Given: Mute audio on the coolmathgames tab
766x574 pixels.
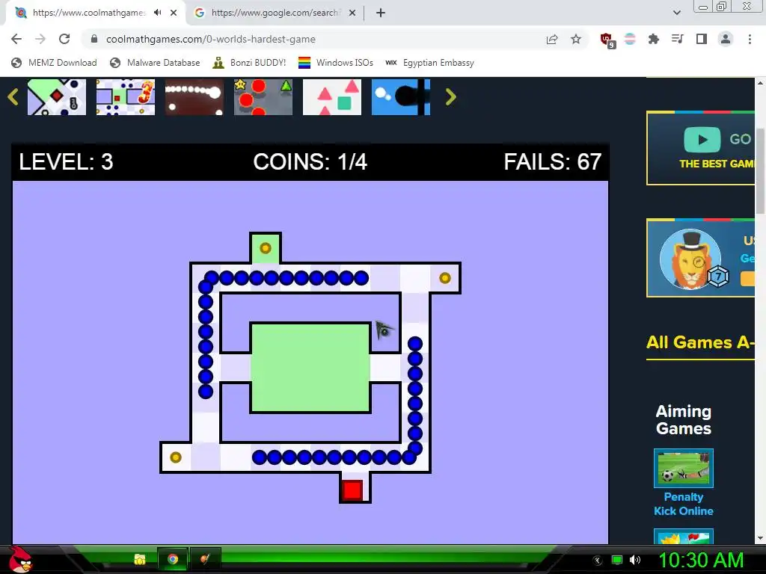Looking at the screenshot, I should [x=157, y=13].
